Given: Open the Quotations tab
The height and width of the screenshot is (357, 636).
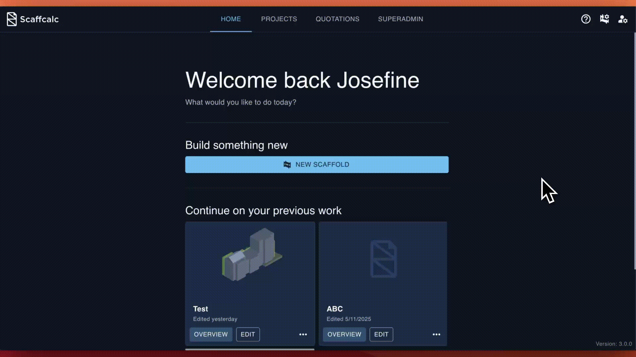Looking at the screenshot, I should coord(337,19).
